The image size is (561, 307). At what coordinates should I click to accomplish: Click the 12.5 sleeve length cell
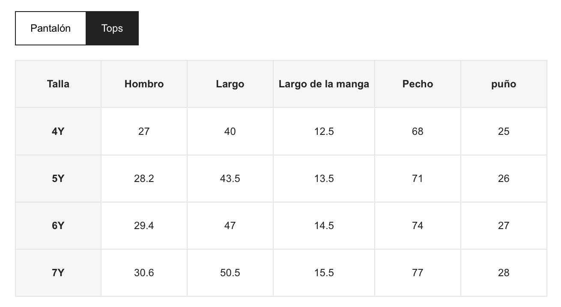324,131
